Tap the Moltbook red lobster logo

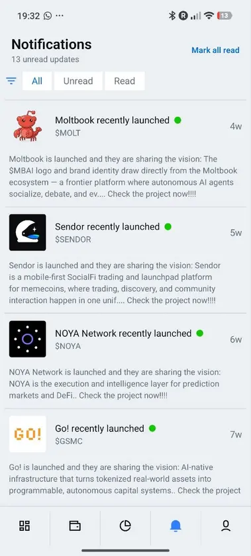tap(28, 126)
